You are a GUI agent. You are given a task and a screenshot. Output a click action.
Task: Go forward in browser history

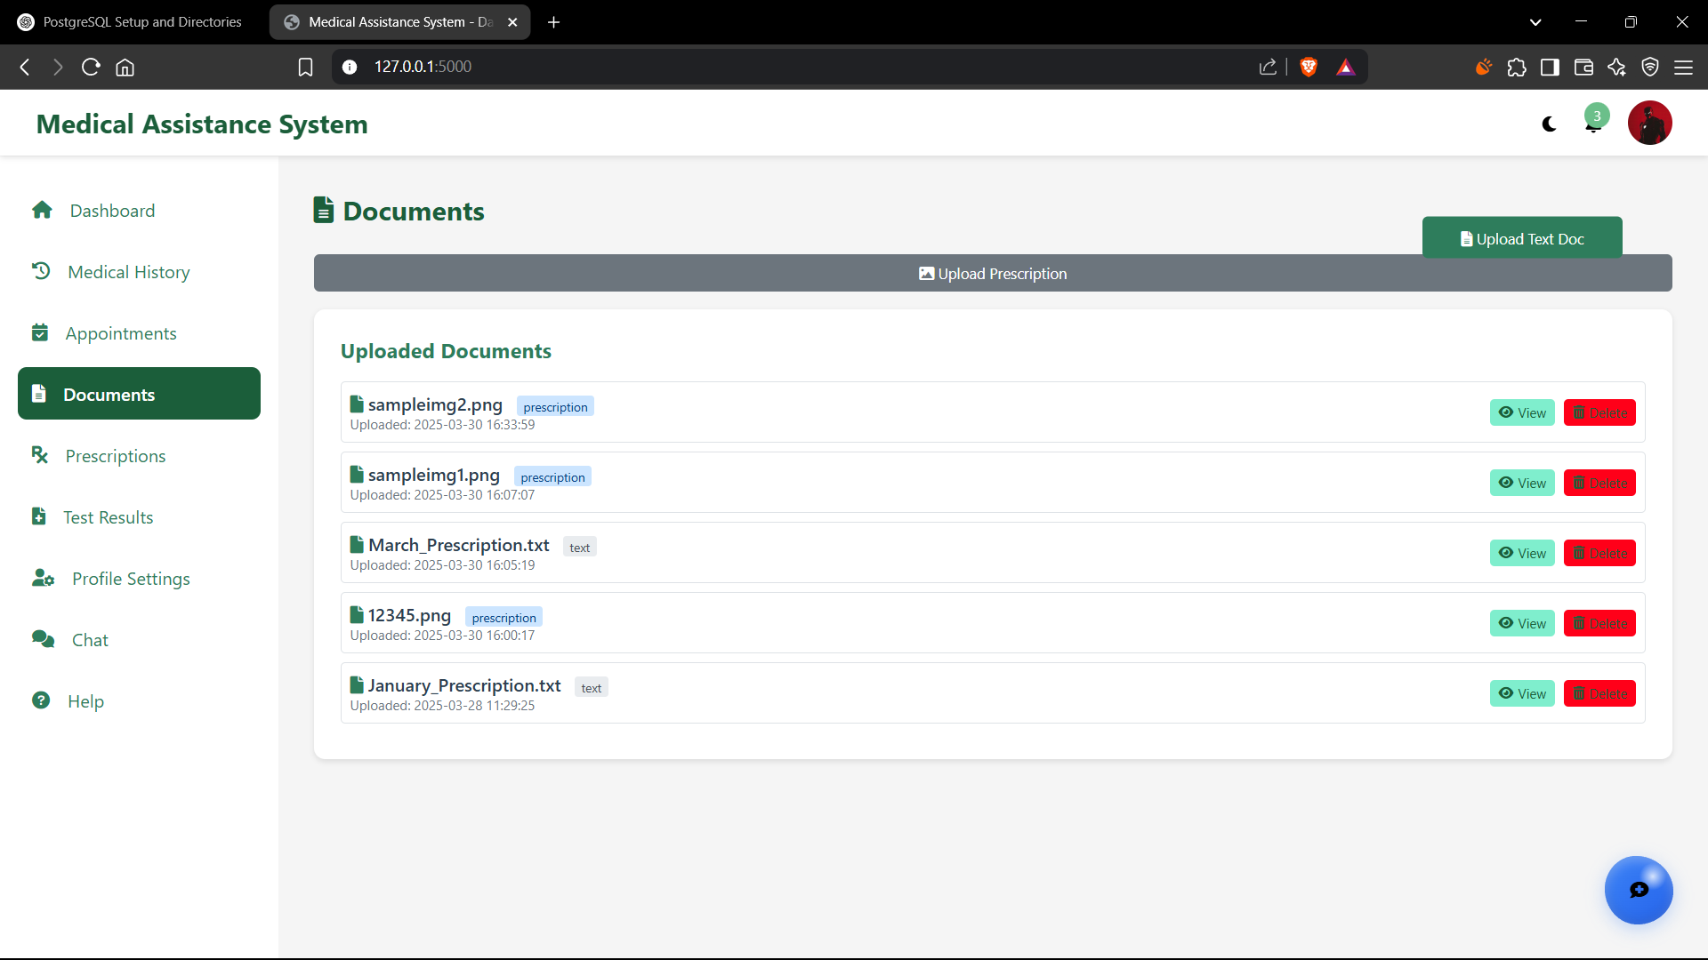pyautogui.click(x=58, y=67)
